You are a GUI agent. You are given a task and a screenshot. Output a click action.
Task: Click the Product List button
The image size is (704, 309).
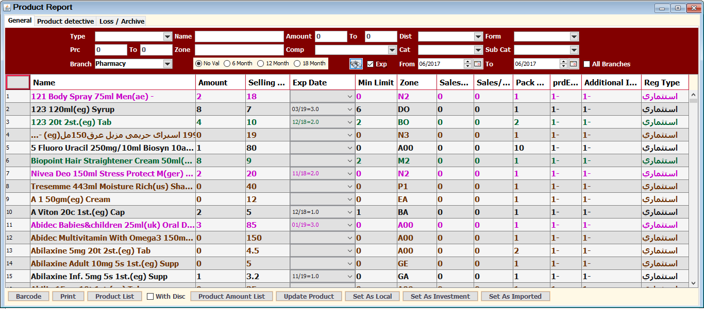point(114,296)
